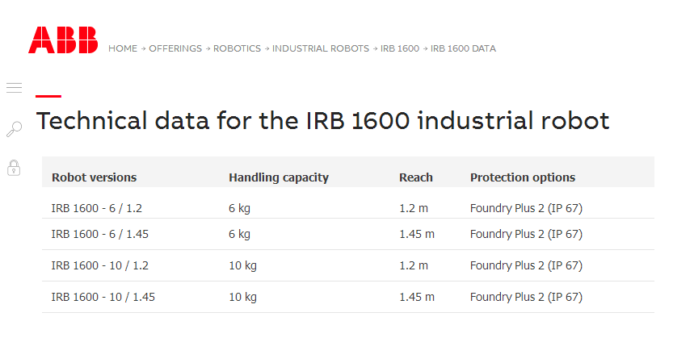Open the OFFERINGS breadcrumb link

175,48
